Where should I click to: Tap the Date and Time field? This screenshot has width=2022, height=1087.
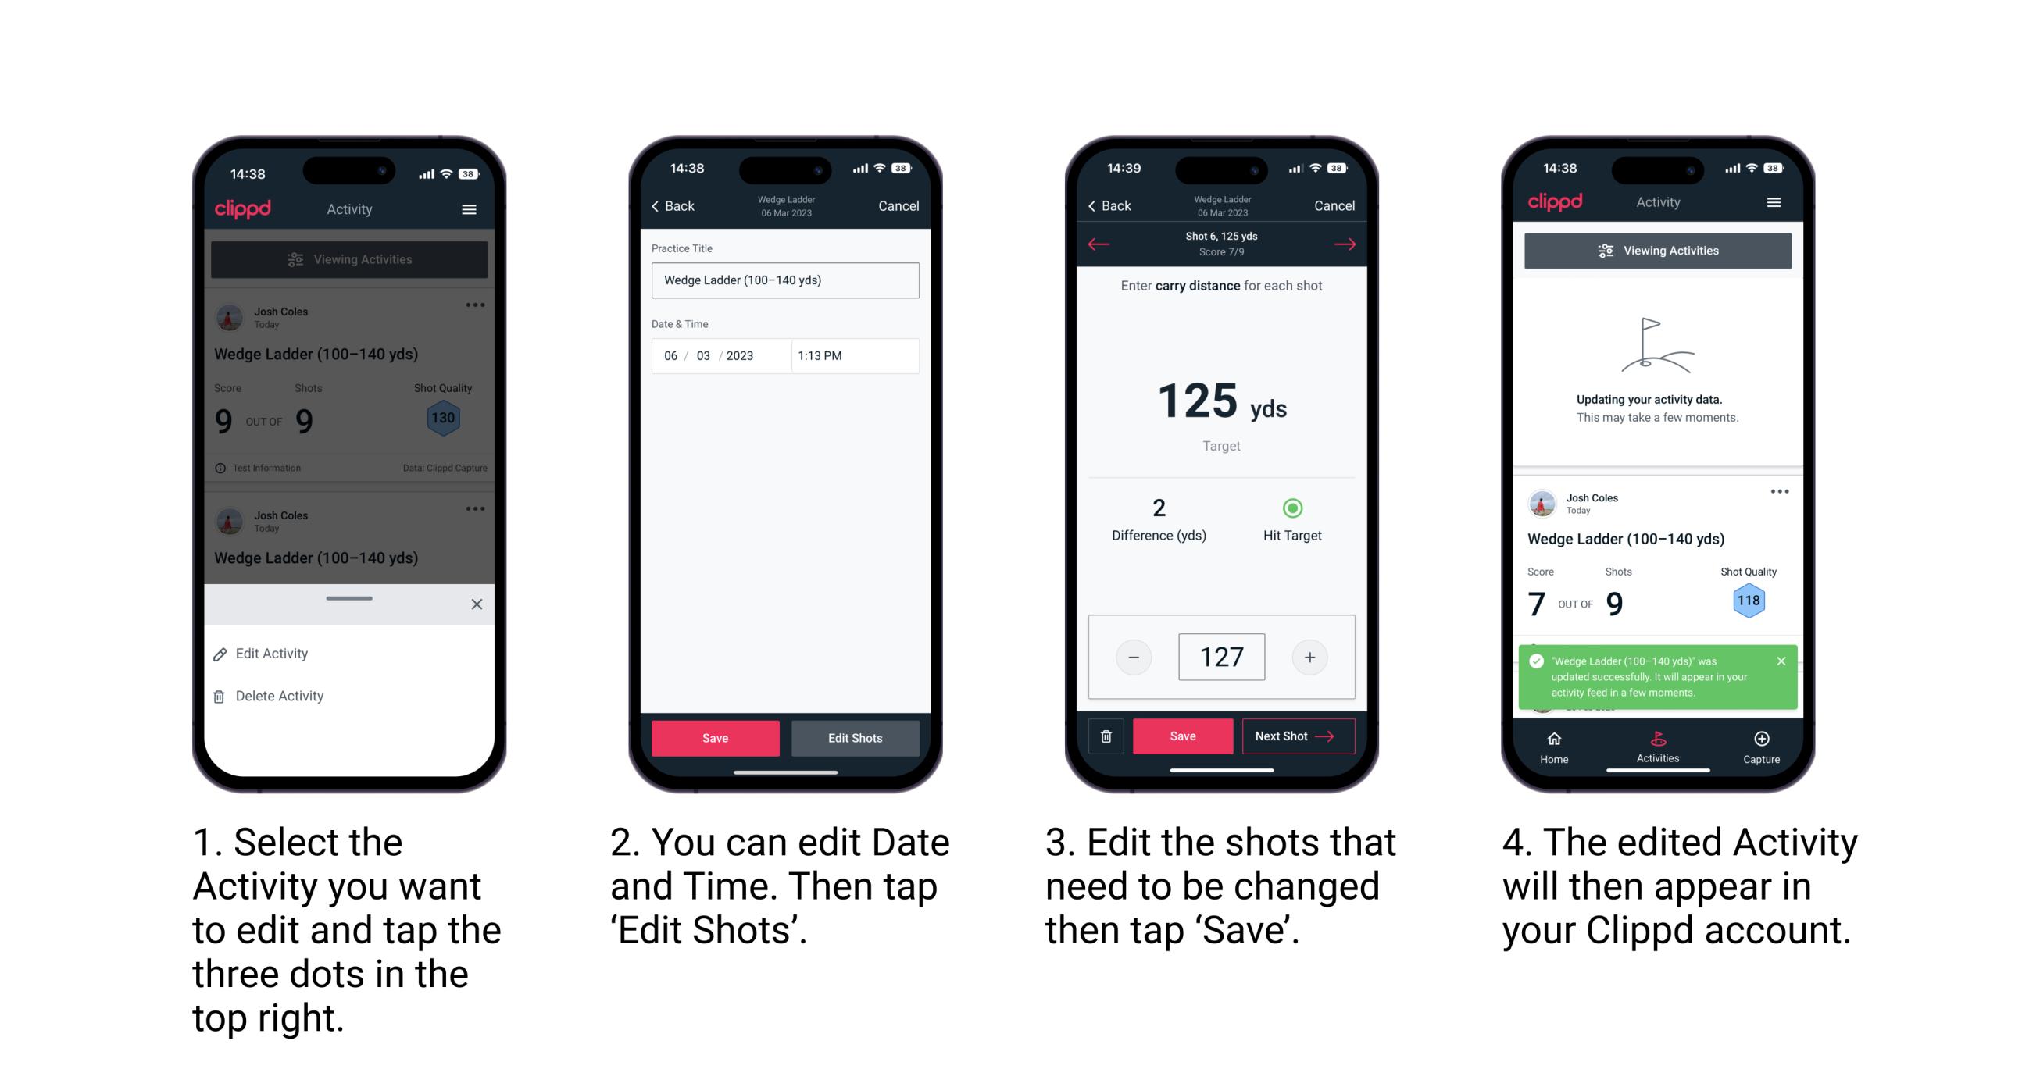coord(788,356)
